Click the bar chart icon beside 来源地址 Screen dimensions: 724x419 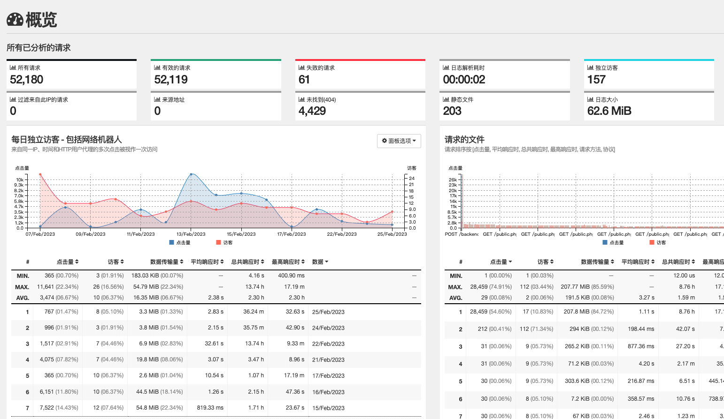coord(157,99)
